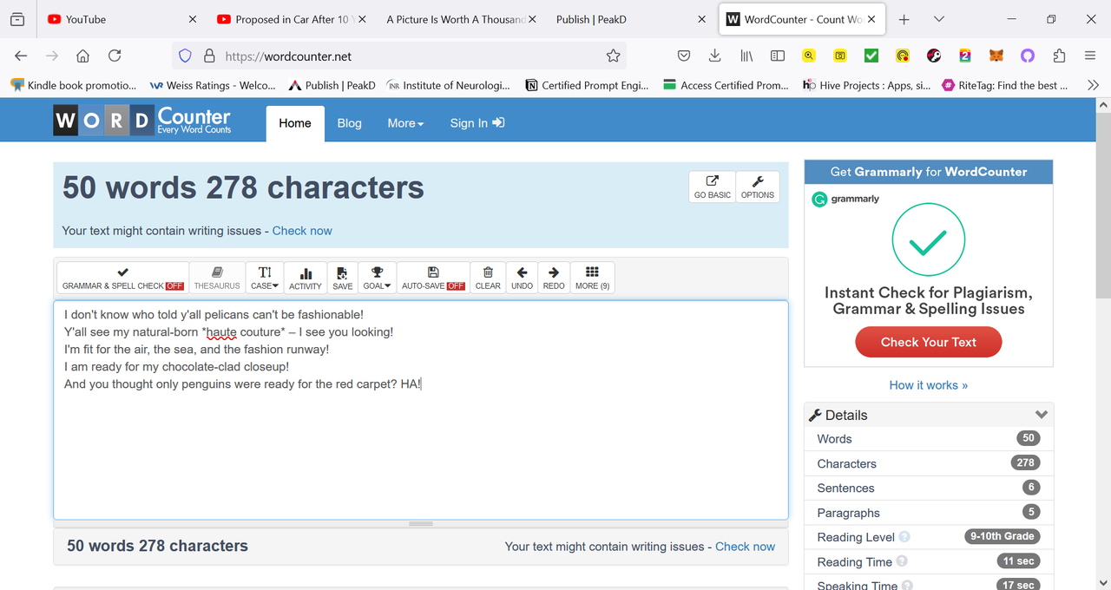Image resolution: width=1111 pixels, height=590 pixels.
Task: Click the Paragraphs row in Details
Action: coord(929,513)
